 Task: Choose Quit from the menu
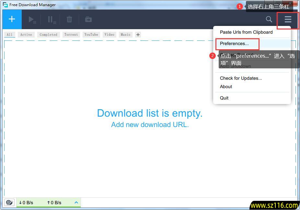224,98
